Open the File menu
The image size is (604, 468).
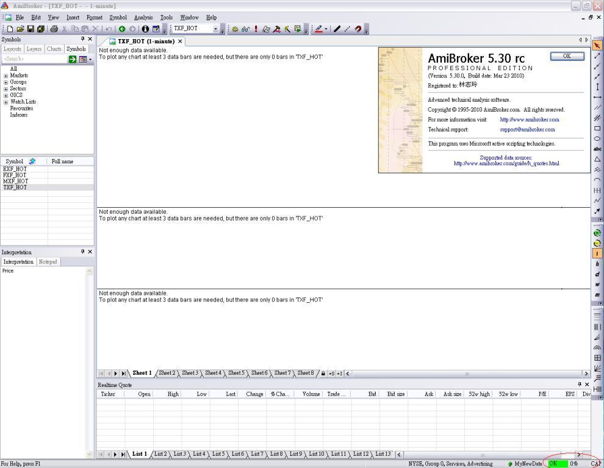coord(20,17)
